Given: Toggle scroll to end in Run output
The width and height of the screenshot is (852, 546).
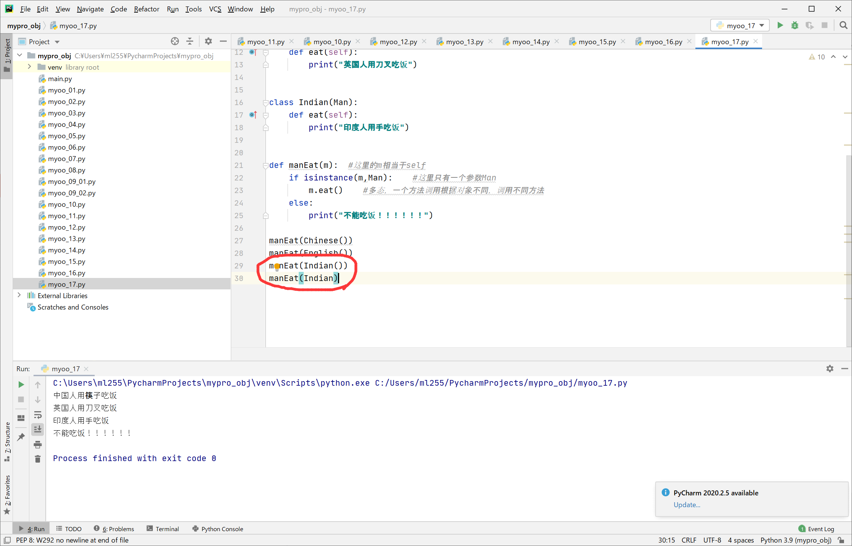Looking at the screenshot, I should (x=38, y=429).
